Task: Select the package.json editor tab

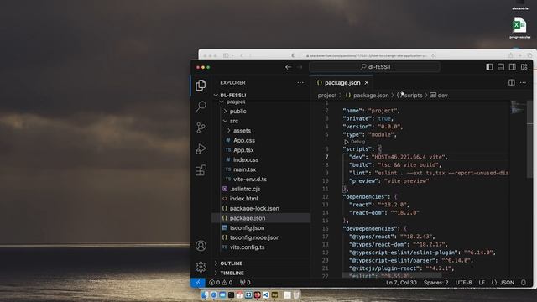Action: 341,82
